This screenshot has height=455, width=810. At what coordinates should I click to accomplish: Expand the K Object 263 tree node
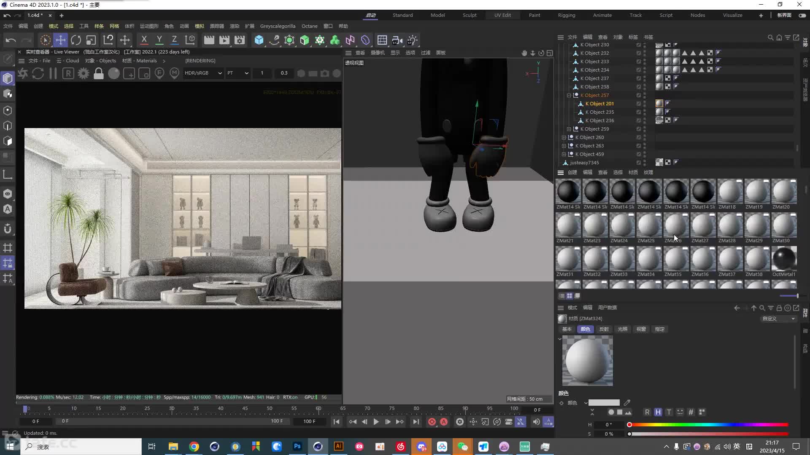coord(564,146)
